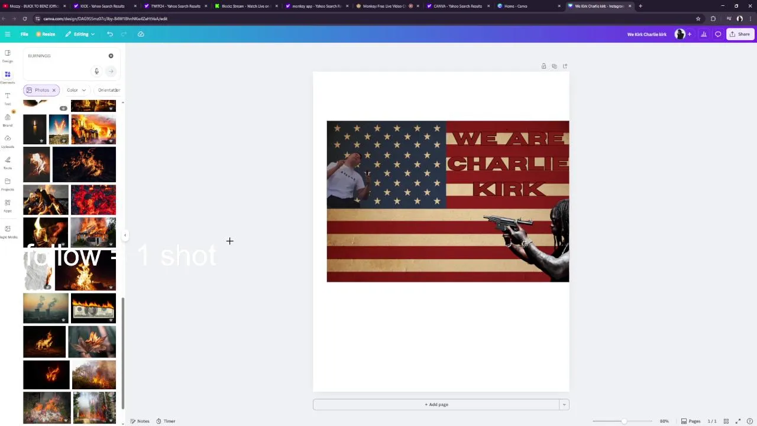Screen dimensions: 757x426
Task: Adjust the zoom slider handle
Action: point(623,421)
